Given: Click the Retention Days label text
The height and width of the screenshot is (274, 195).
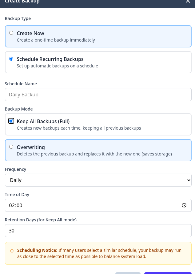Looking at the screenshot, I should 41,220.
